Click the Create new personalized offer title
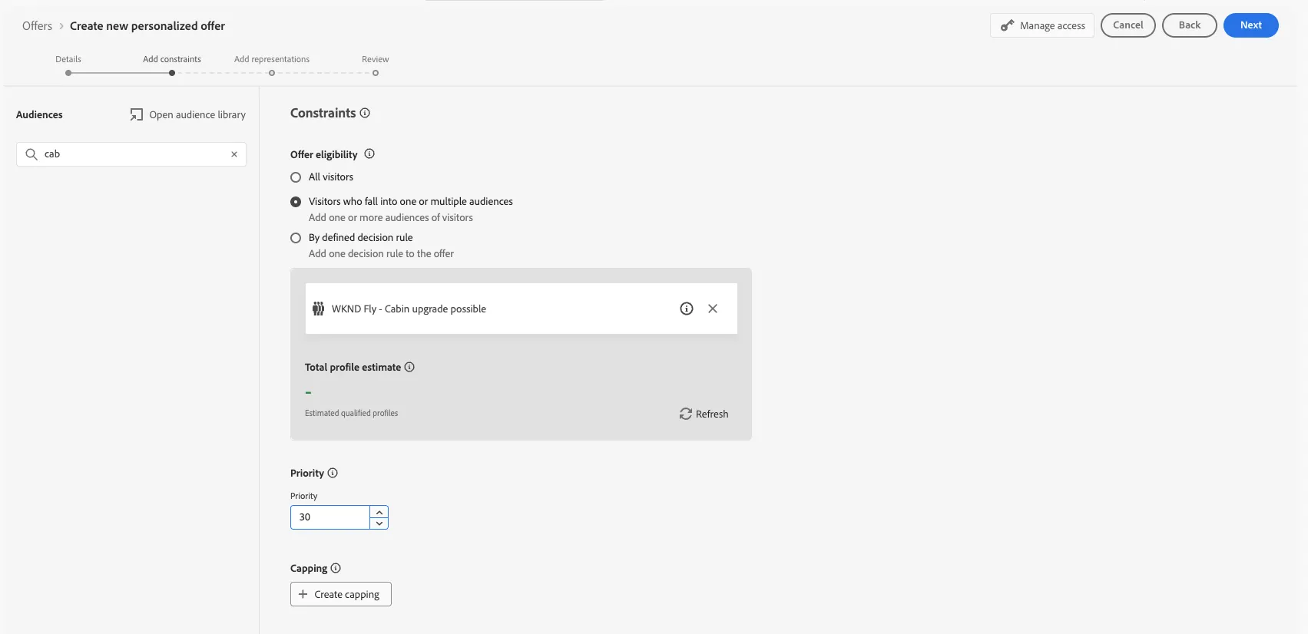The width and height of the screenshot is (1308, 634). [x=147, y=26]
